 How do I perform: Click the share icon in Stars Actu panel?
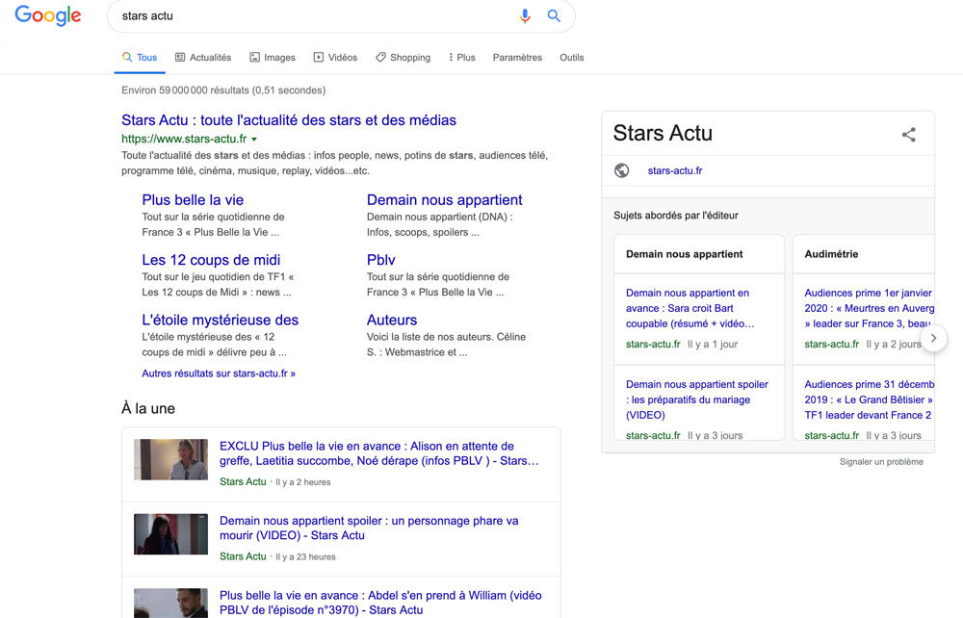(x=909, y=135)
